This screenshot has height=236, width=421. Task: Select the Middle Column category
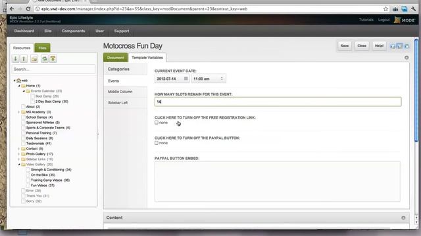(x=126, y=92)
